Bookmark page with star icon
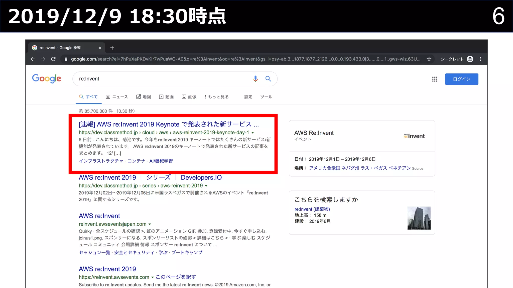Screen dimensions: 513x288 pos(429,59)
